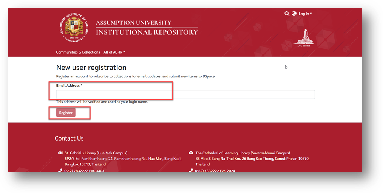The width and height of the screenshot is (383, 193).
Task: Click the AU-Home building icon
Action: [x=304, y=38]
